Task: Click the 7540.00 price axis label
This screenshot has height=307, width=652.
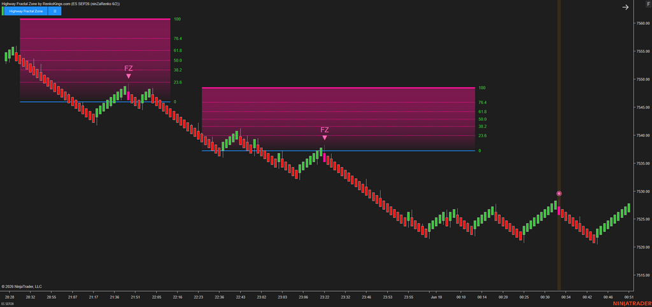Action: [x=643, y=135]
